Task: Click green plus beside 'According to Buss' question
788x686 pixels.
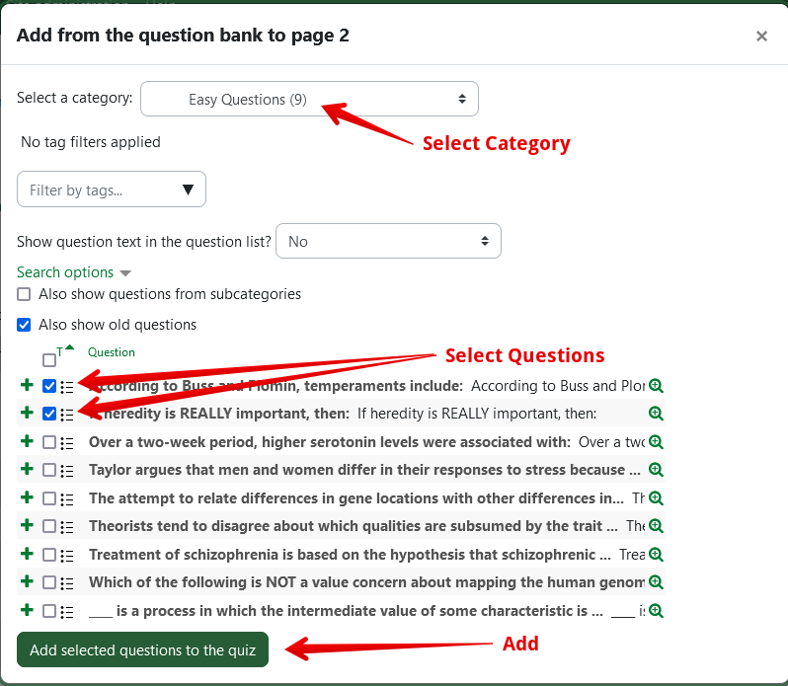Action: click(x=27, y=386)
